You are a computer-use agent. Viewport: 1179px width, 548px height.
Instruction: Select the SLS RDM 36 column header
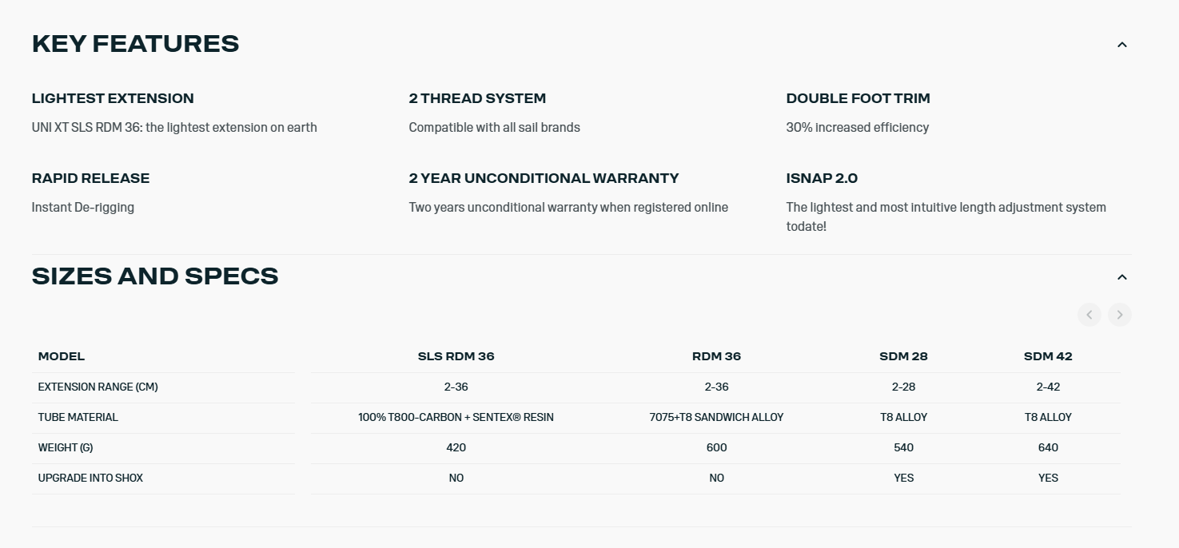[456, 356]
